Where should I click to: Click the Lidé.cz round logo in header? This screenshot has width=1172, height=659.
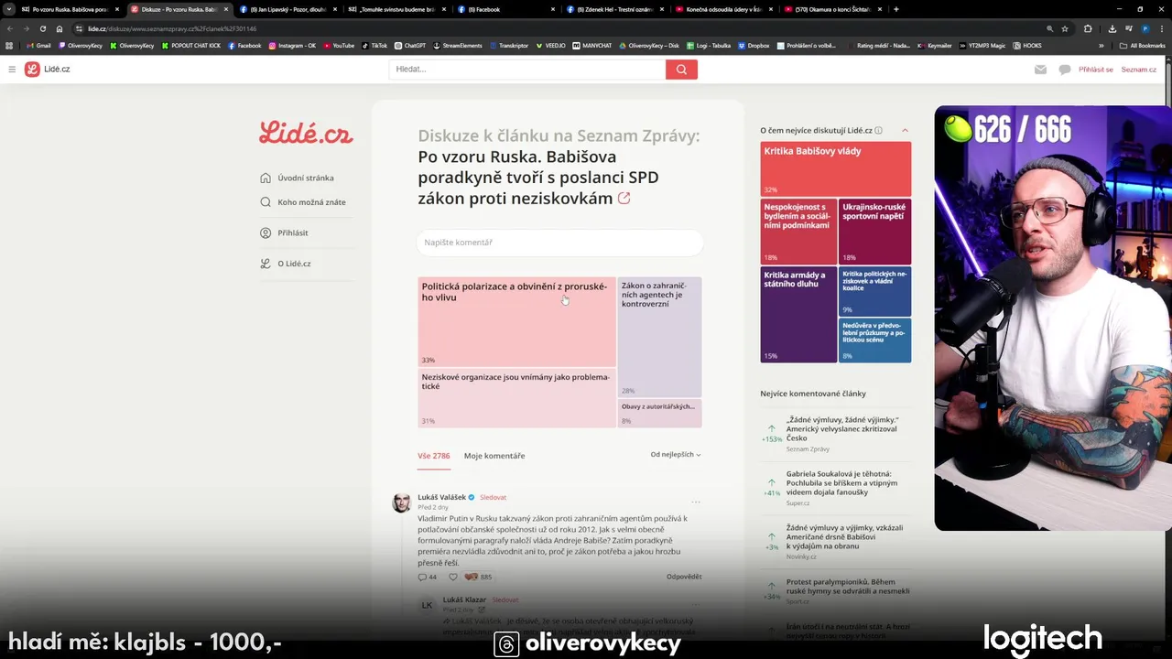pos(32,70)
